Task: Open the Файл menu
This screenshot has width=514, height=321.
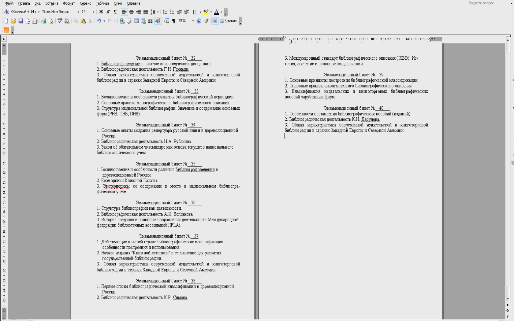Action: coord(9,3)
